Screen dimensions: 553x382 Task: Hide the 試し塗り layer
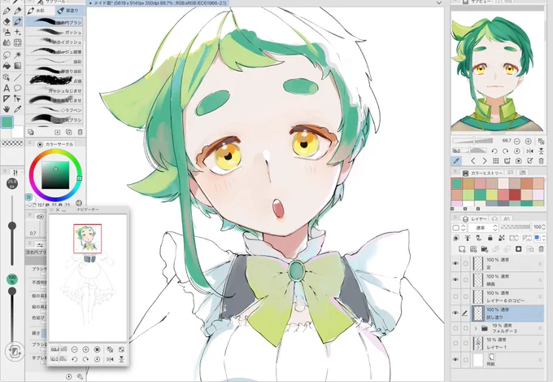[455, 313]
